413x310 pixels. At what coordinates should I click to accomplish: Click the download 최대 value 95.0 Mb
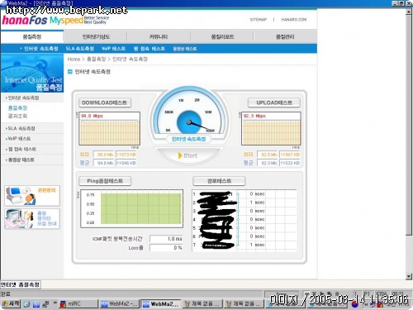pyautogui.click(x=103, y=155)
